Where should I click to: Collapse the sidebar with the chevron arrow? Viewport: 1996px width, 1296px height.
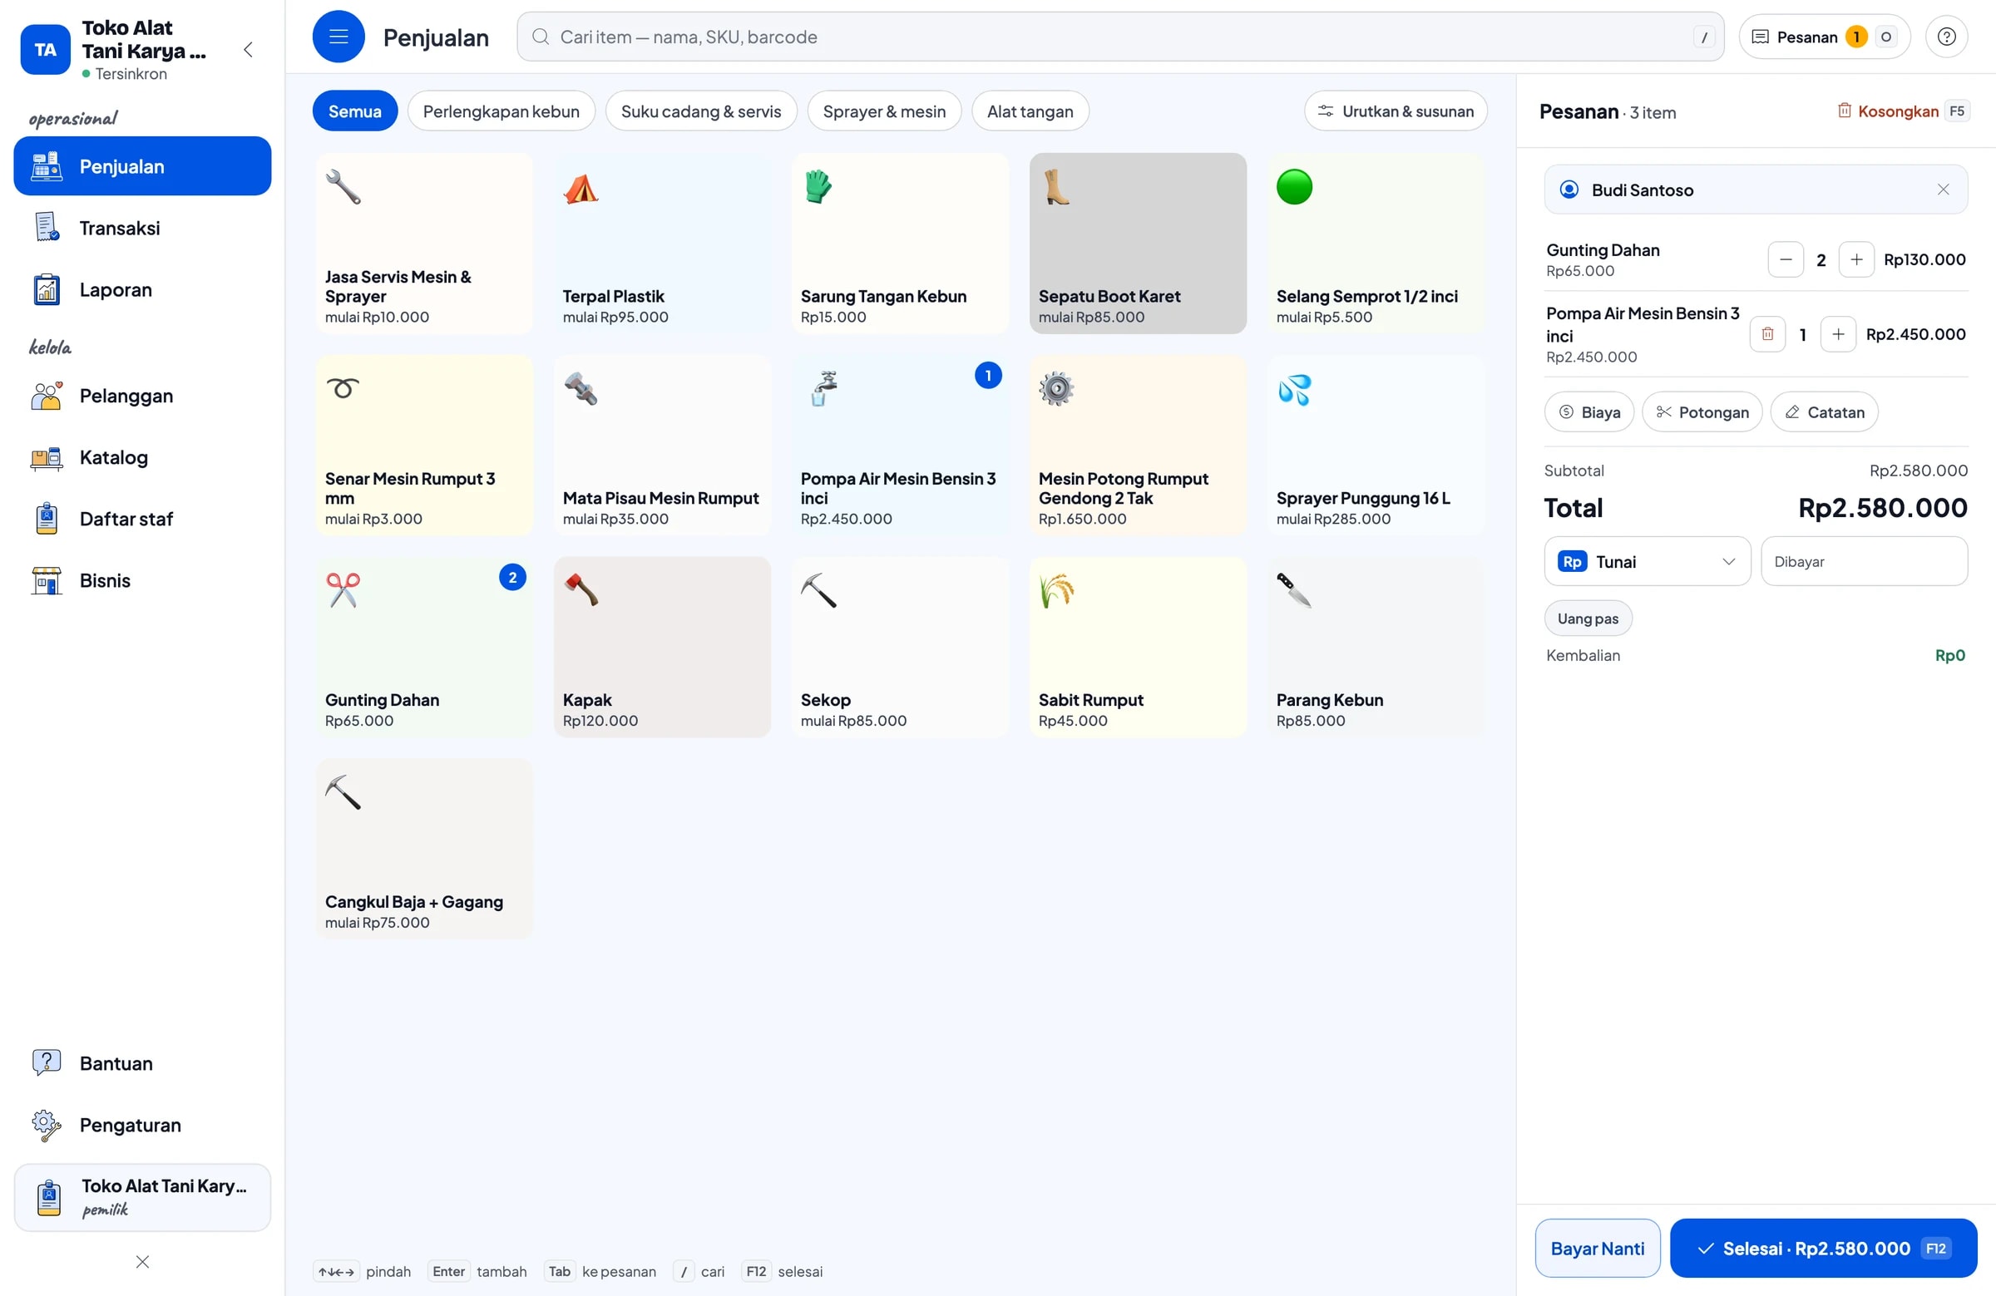point(247,49)
